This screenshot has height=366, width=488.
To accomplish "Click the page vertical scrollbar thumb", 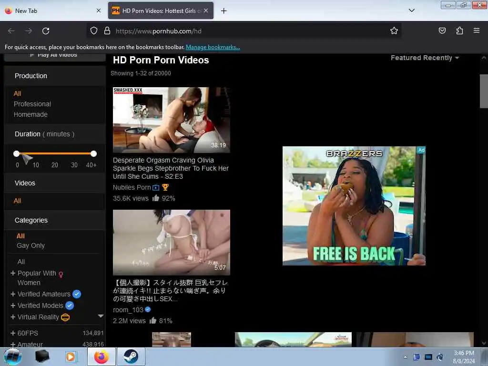I will [484, 91].
